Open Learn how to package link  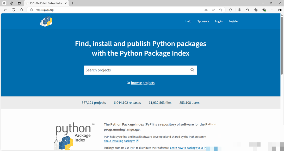tap(188, 148)
